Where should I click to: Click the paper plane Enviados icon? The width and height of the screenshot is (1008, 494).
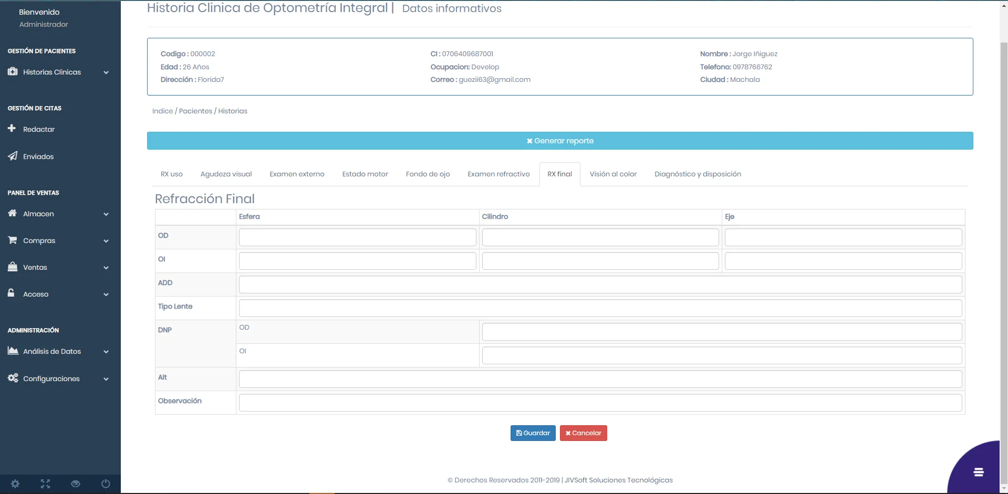pyautogui.click(x=13, y=156)
